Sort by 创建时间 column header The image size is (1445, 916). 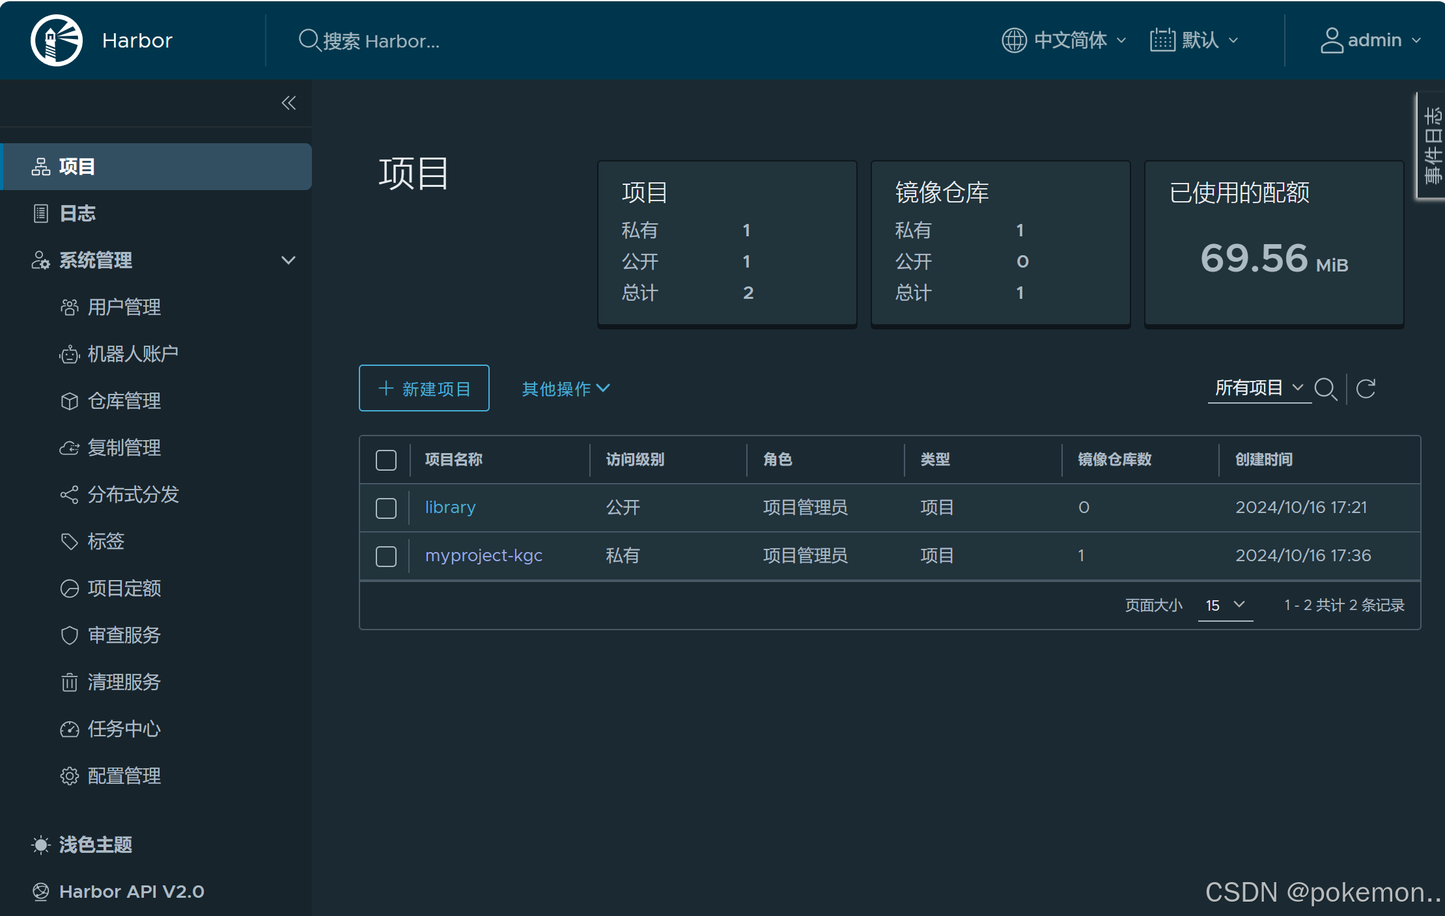coord(1264,460)
